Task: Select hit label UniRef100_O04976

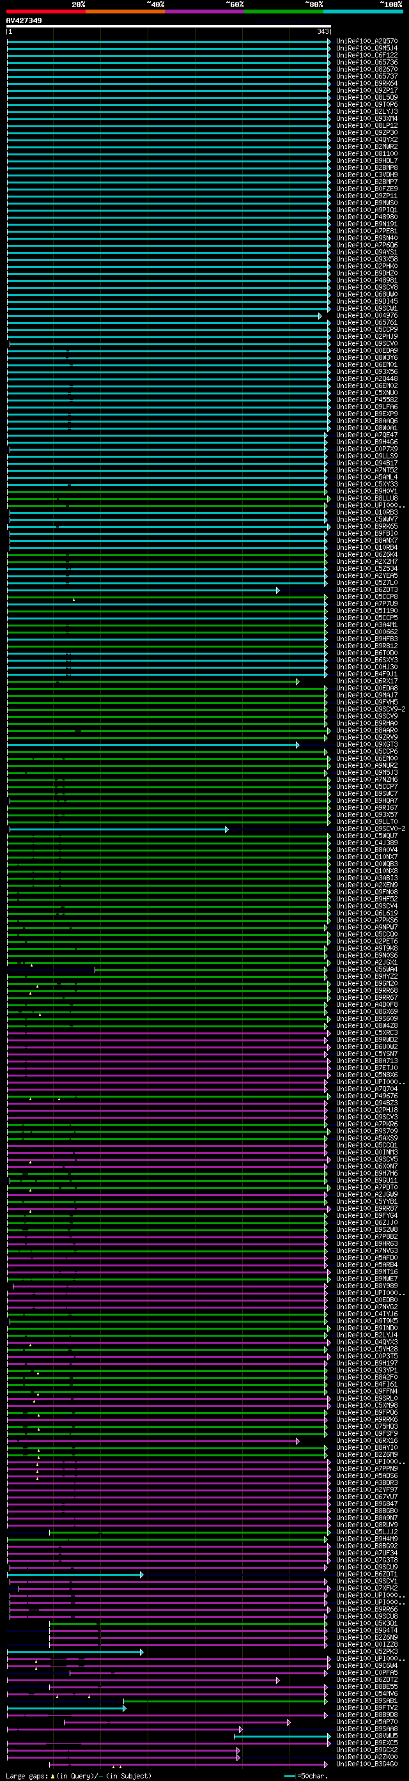Action: 366,315
